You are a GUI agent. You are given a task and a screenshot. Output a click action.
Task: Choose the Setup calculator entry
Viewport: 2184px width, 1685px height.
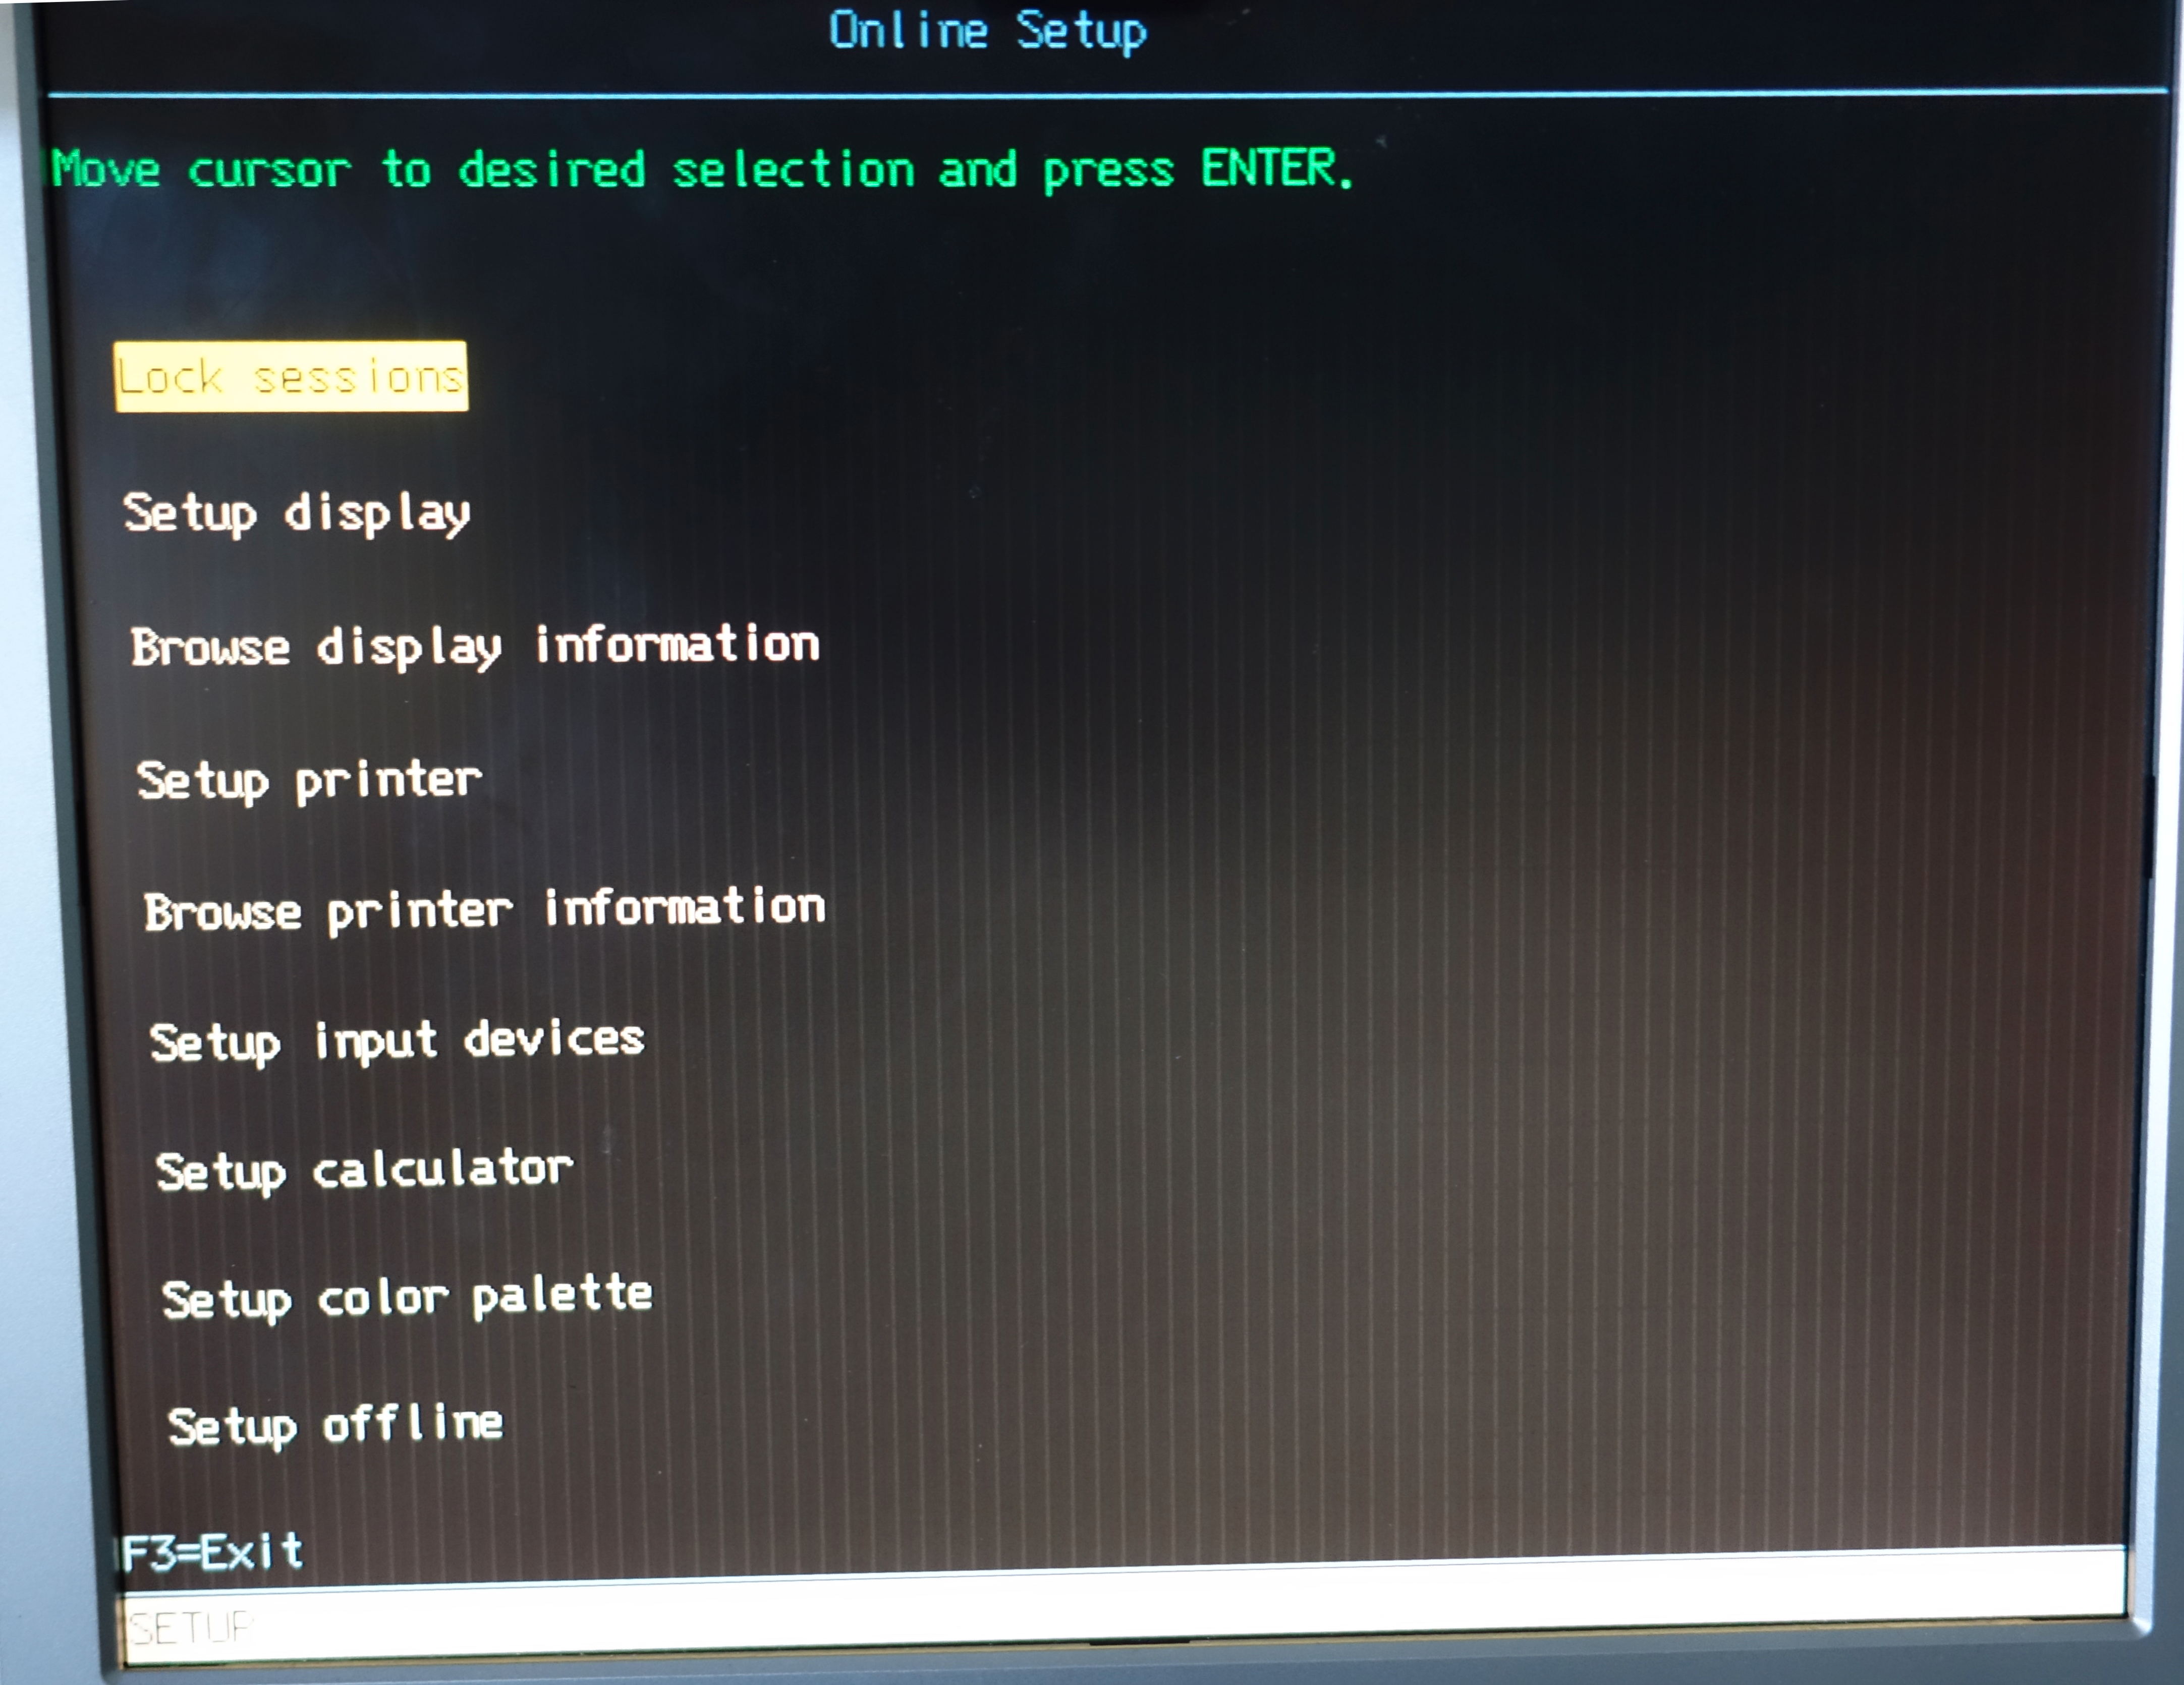[364, 1170]
